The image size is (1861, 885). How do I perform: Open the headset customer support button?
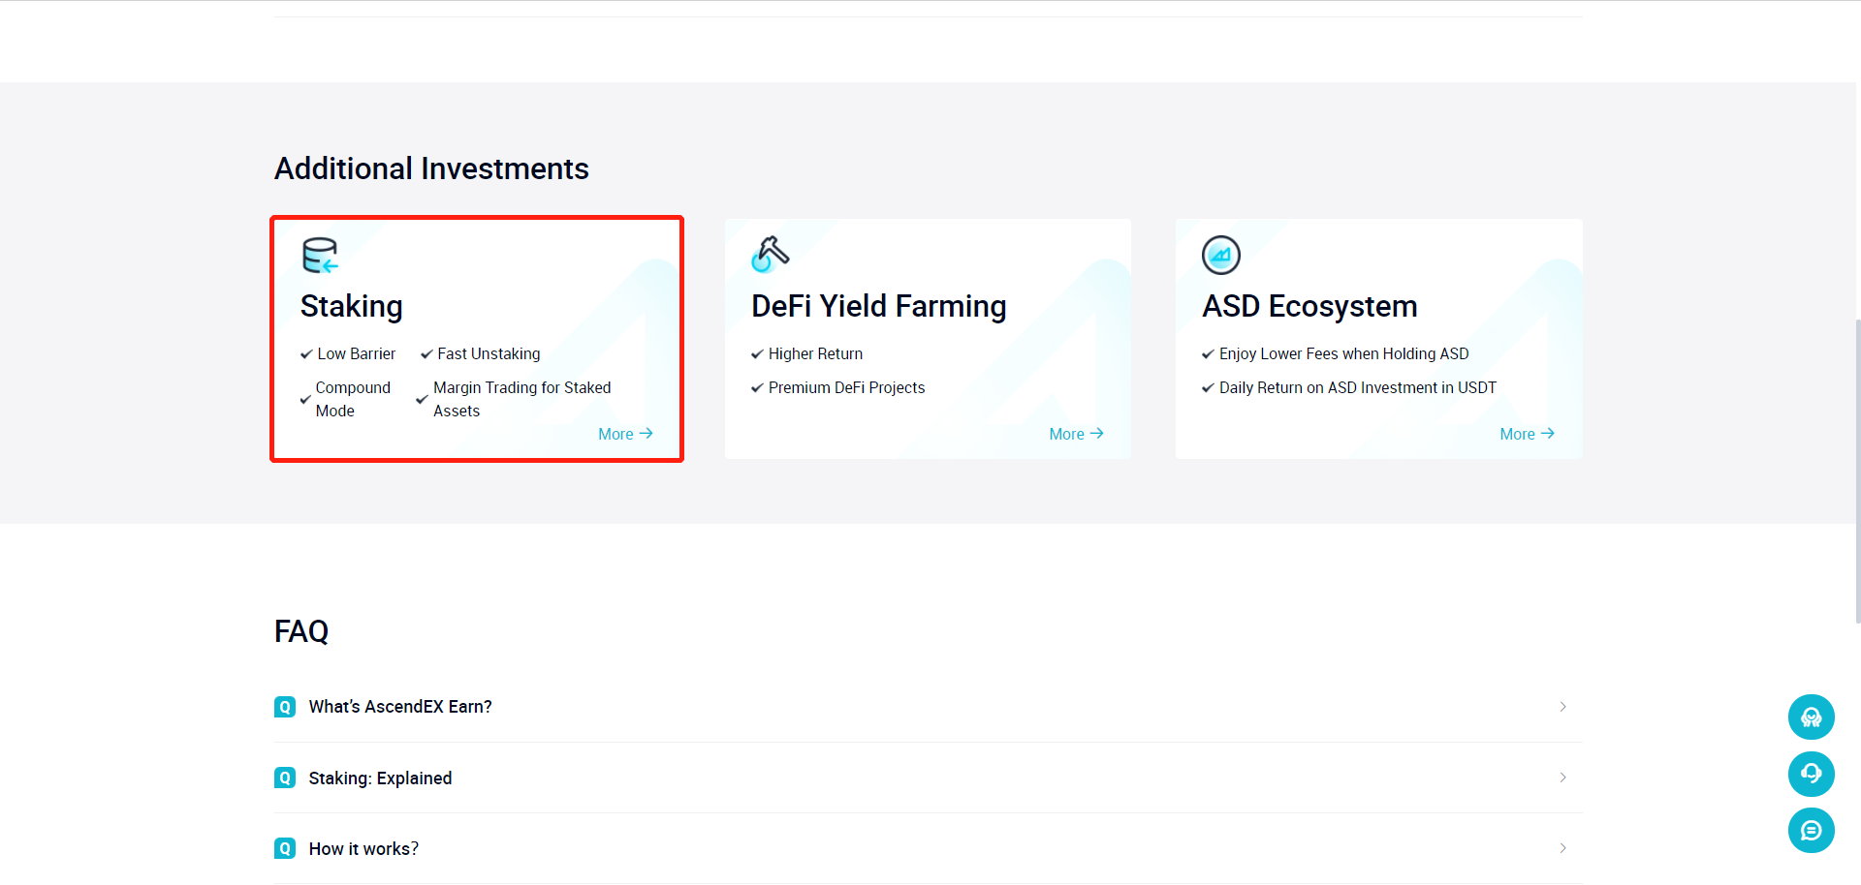pyautogui.click(x=1811, y=774)
